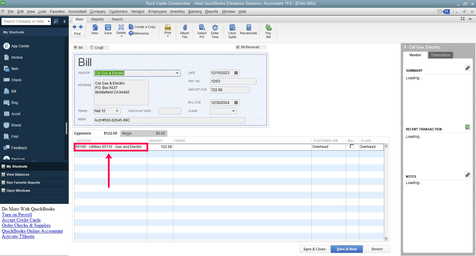476x256 pixels.
Task: Click the Save & Close button
Action: (x=314, y=249)
